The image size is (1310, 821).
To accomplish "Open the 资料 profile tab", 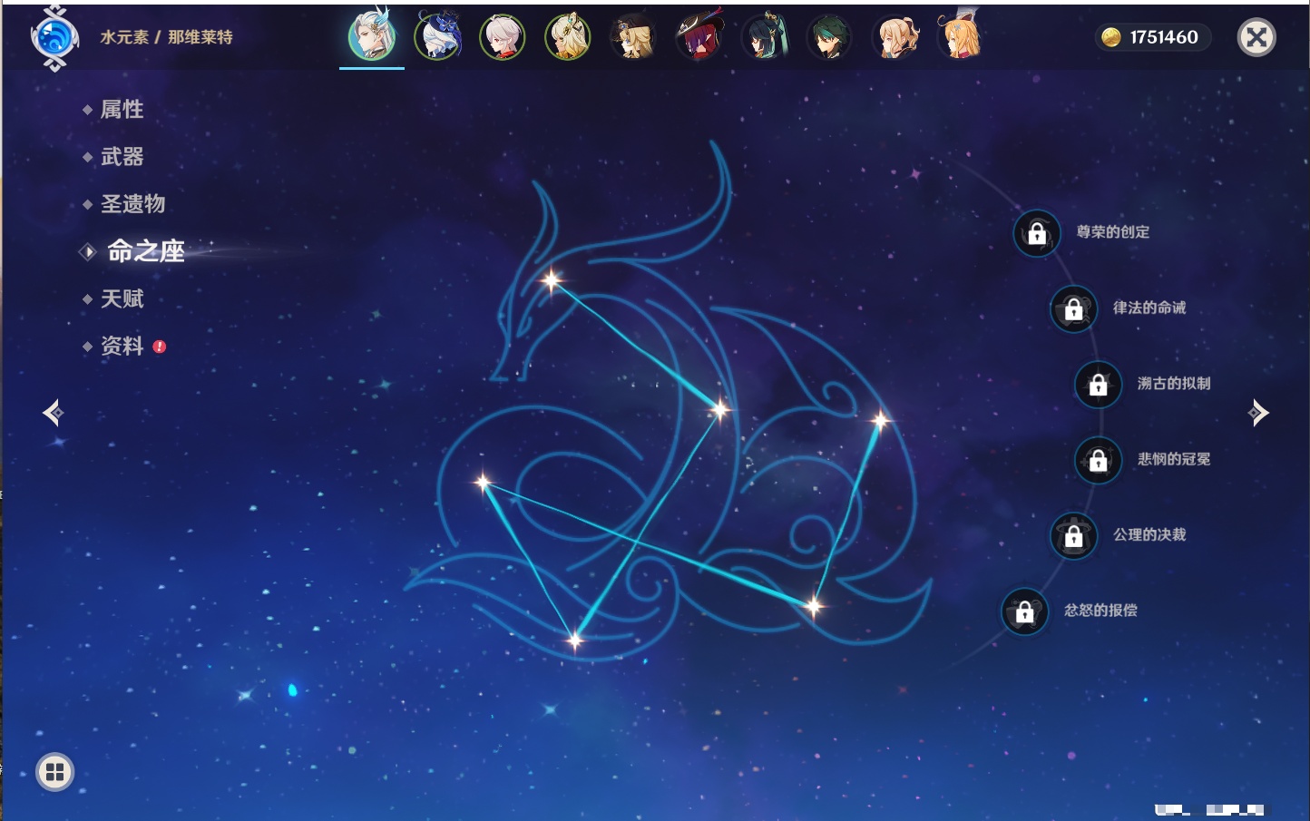I will click(122, 346).
